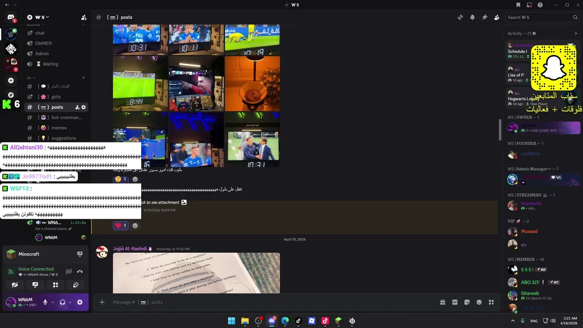Open Discord direct messages home
The height and width of the screenshot is (328, 583).
tap(11, 18)
